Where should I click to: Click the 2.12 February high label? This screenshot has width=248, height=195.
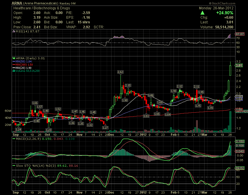pos(180,86)
